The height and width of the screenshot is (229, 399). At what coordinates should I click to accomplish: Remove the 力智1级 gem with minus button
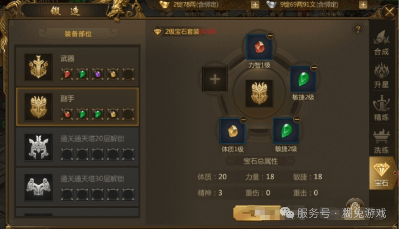pyautogui.click(x=270, y=36)
